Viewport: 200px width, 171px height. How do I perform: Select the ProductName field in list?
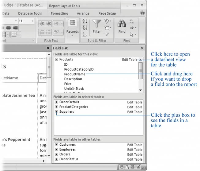tap(74, 74)
